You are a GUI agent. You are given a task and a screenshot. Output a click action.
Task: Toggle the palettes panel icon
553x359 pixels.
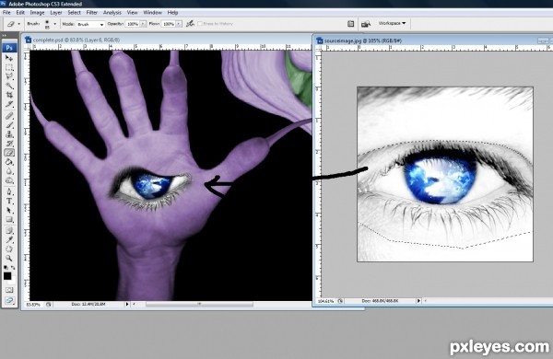[x=350, y=24]
